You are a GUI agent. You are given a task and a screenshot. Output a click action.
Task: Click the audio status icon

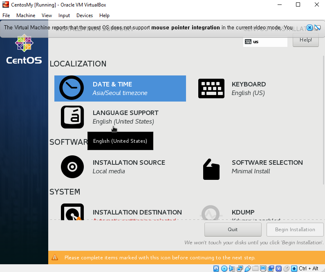pos(232,268)
